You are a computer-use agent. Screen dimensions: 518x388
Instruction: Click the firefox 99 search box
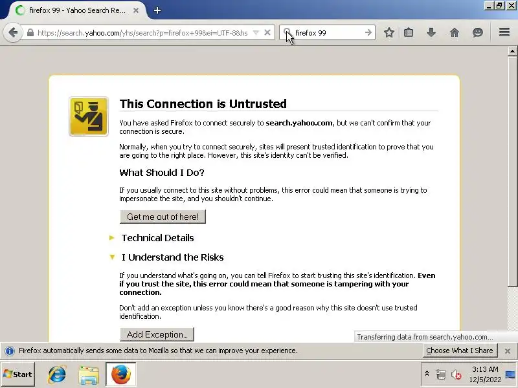327,33
